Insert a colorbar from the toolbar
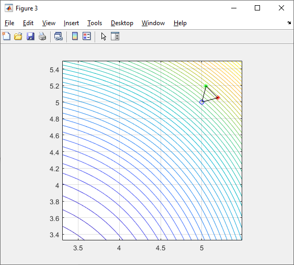294x265 pixels. pyautogui.click(x=75, y=36)
